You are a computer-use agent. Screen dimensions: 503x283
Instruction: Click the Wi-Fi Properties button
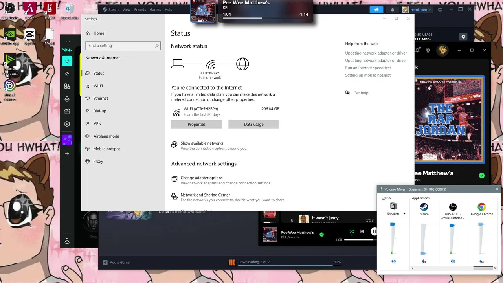[196, 124]
